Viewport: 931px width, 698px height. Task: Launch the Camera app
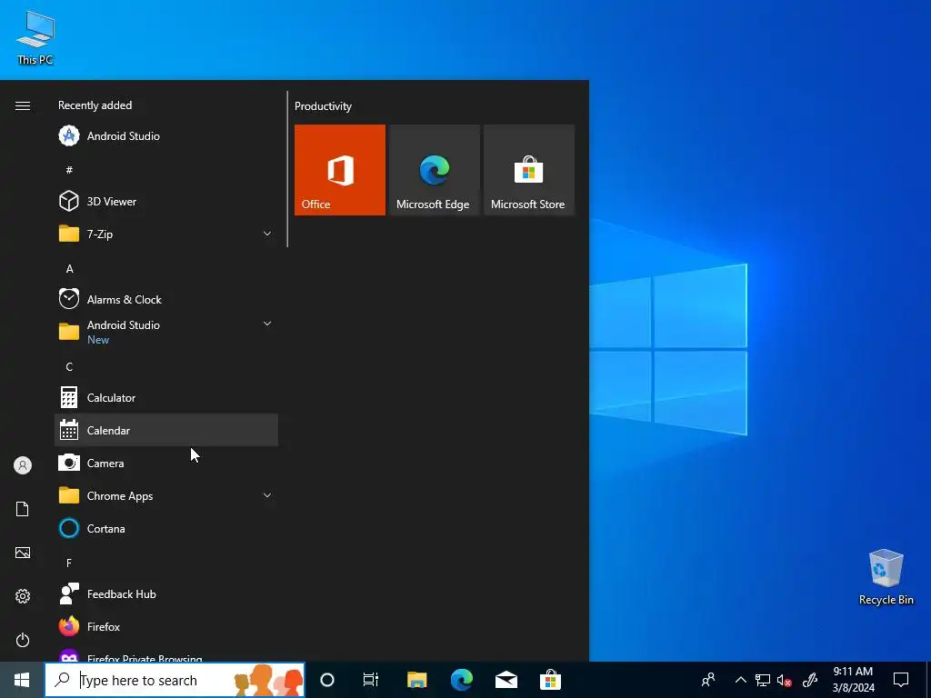pyautogui.click(x=166, y=463)
